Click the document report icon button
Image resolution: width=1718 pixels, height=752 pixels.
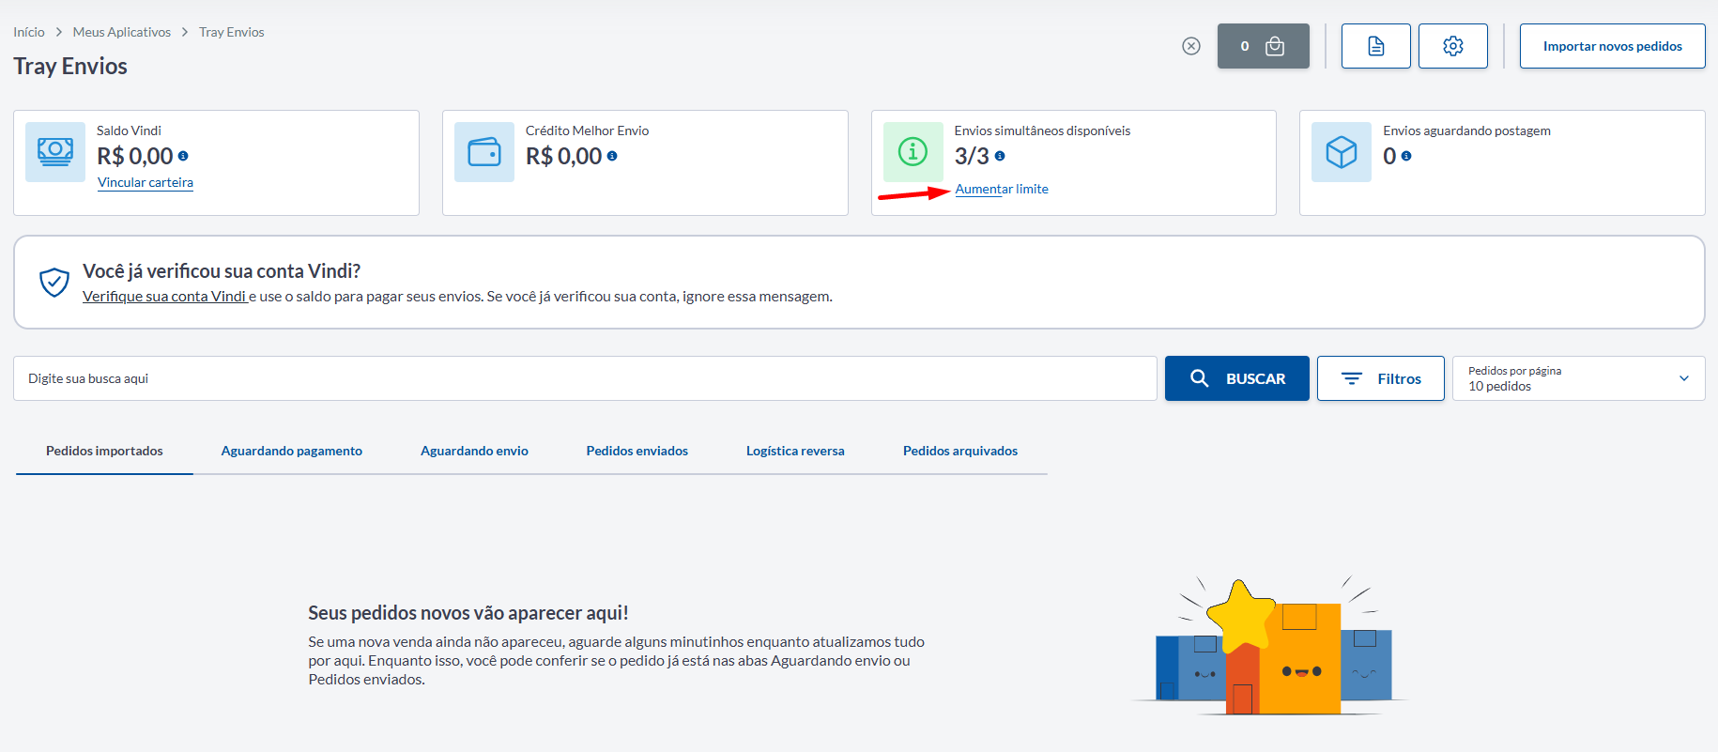tap(1376, 46)
